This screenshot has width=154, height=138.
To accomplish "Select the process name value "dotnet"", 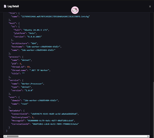I will [x=26, y=60].
